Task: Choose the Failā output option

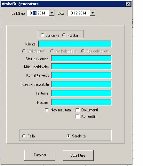Action: click(24, 136)
